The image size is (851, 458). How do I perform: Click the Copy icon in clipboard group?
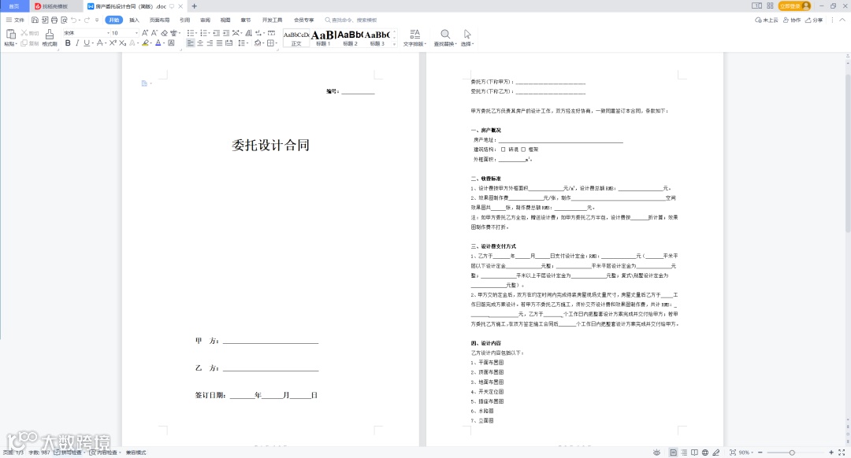pyautogui.click(x=24, y=42)
